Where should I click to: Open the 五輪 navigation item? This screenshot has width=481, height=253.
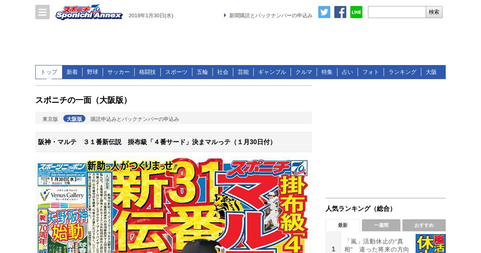pyautogui.click(x=202, y=72)
